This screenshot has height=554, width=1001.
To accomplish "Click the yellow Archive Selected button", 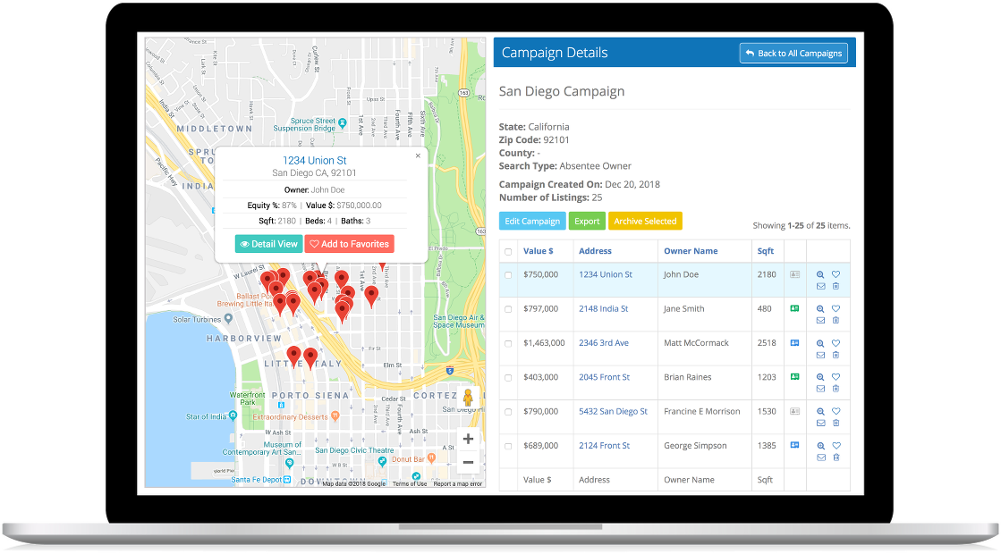I will [644, 221].
